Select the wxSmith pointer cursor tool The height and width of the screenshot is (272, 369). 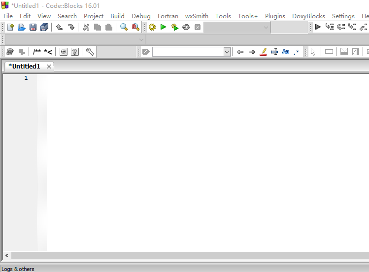[x=313, y=52]
